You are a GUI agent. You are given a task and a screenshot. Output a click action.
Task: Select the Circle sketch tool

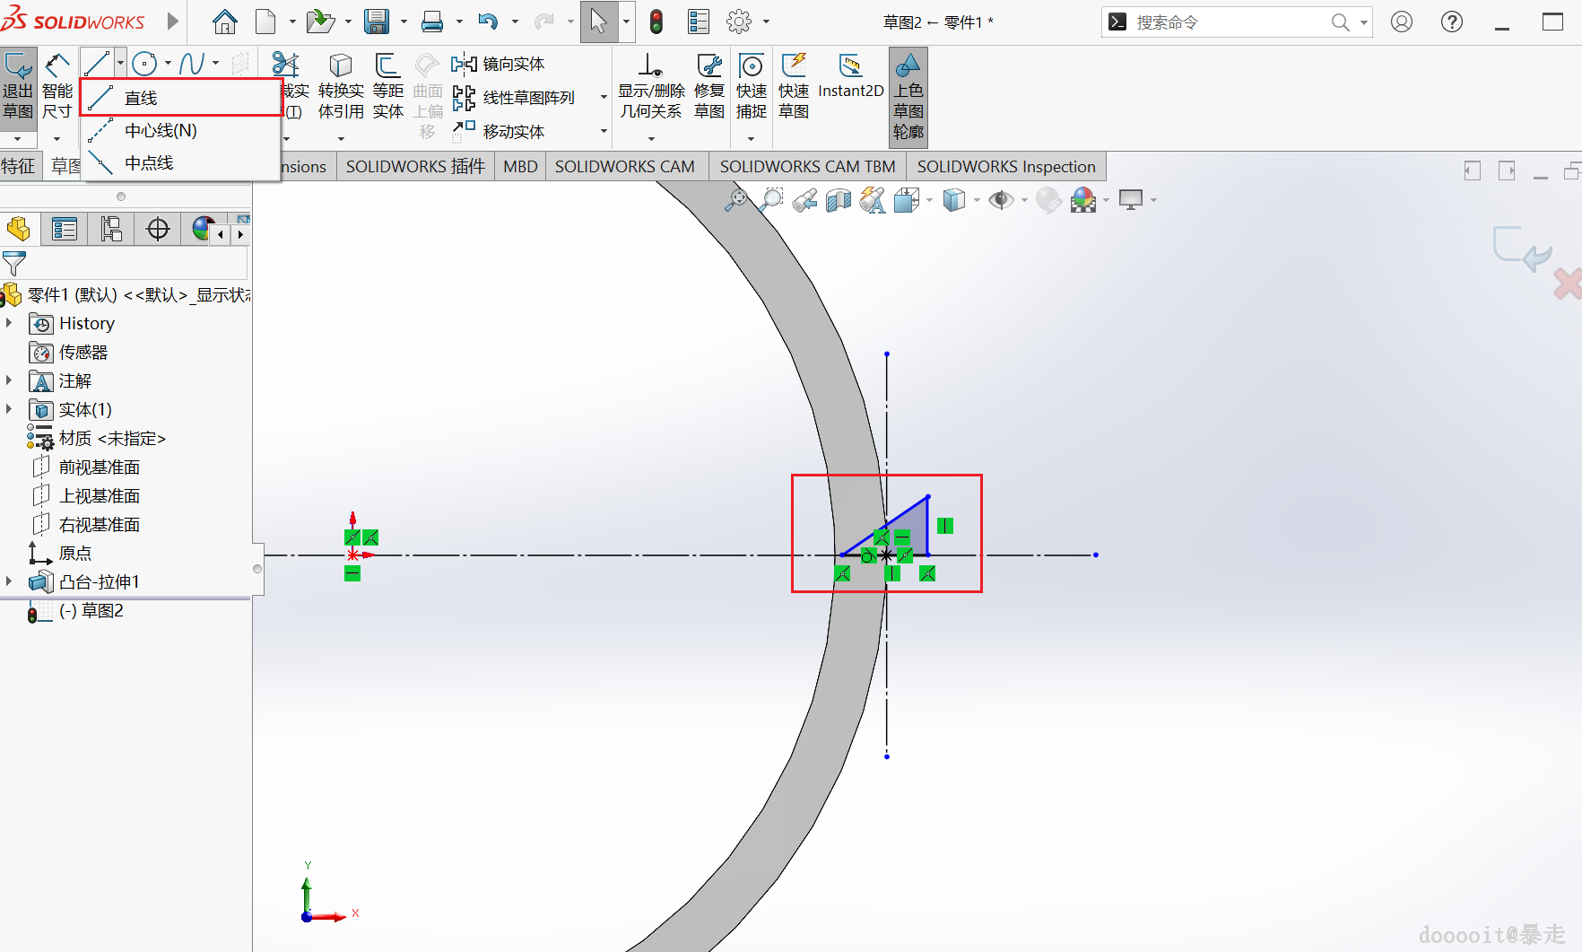coord(144,63)
